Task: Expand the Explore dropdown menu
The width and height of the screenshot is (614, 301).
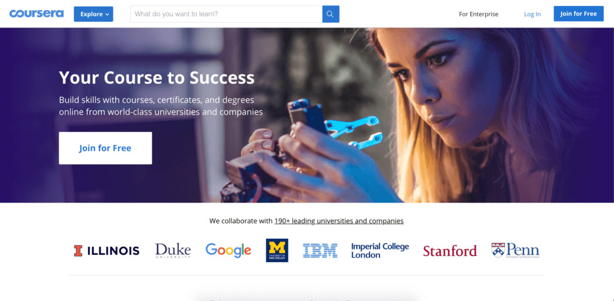Action: [94, 14]
